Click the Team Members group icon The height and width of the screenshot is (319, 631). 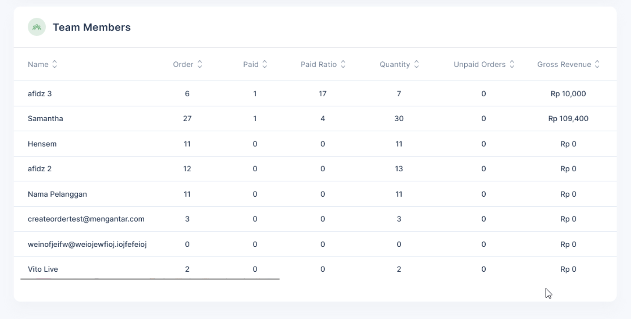click(37, 27)
